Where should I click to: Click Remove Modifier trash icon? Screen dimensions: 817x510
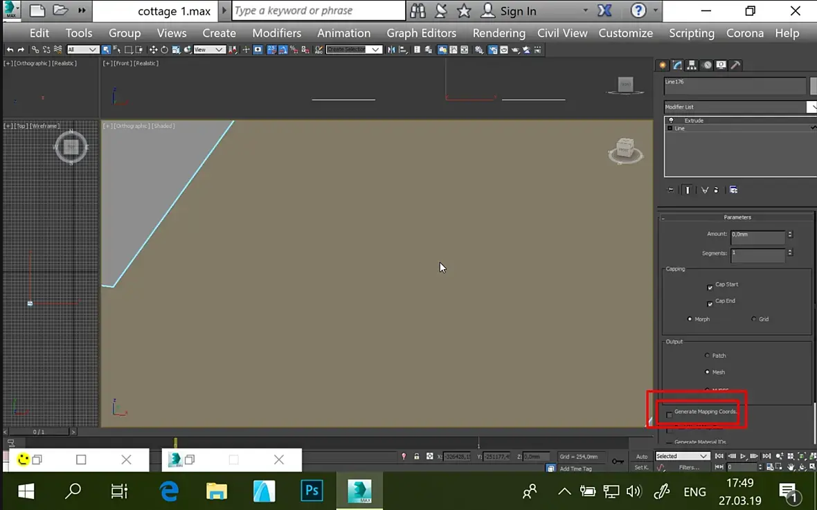click(x=716, y=190)
